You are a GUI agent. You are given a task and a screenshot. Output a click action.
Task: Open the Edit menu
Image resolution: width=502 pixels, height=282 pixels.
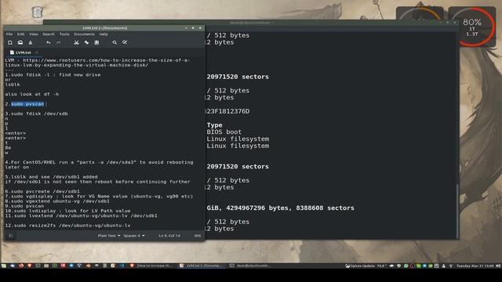pyautogui.click(x=21, y=34)
